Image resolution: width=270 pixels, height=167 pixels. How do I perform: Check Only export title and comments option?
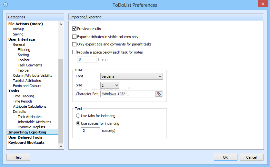click(x=75, y=44)
